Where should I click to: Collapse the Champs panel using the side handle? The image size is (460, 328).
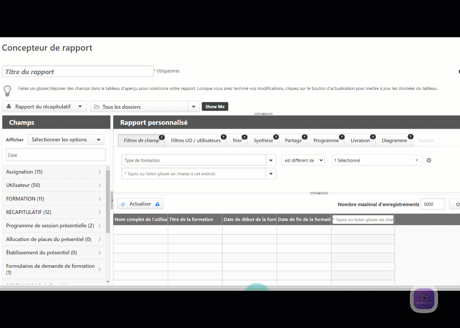click(112, 200)
